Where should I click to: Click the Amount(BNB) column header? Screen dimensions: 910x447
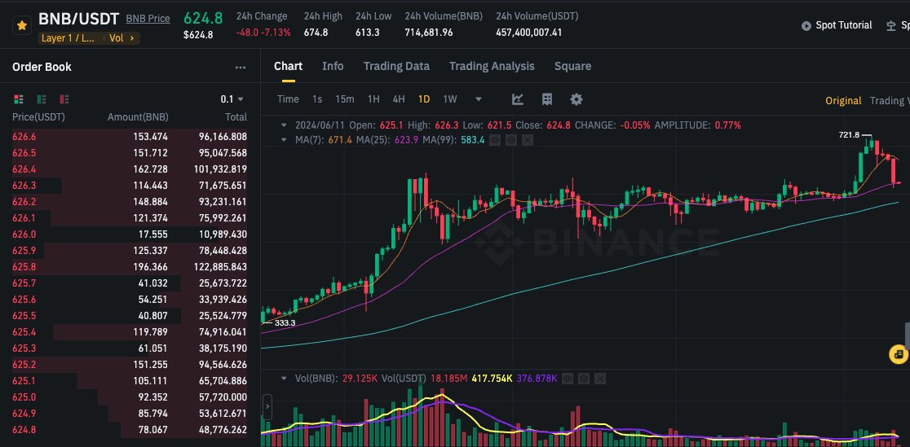click(x=138, y=117)
